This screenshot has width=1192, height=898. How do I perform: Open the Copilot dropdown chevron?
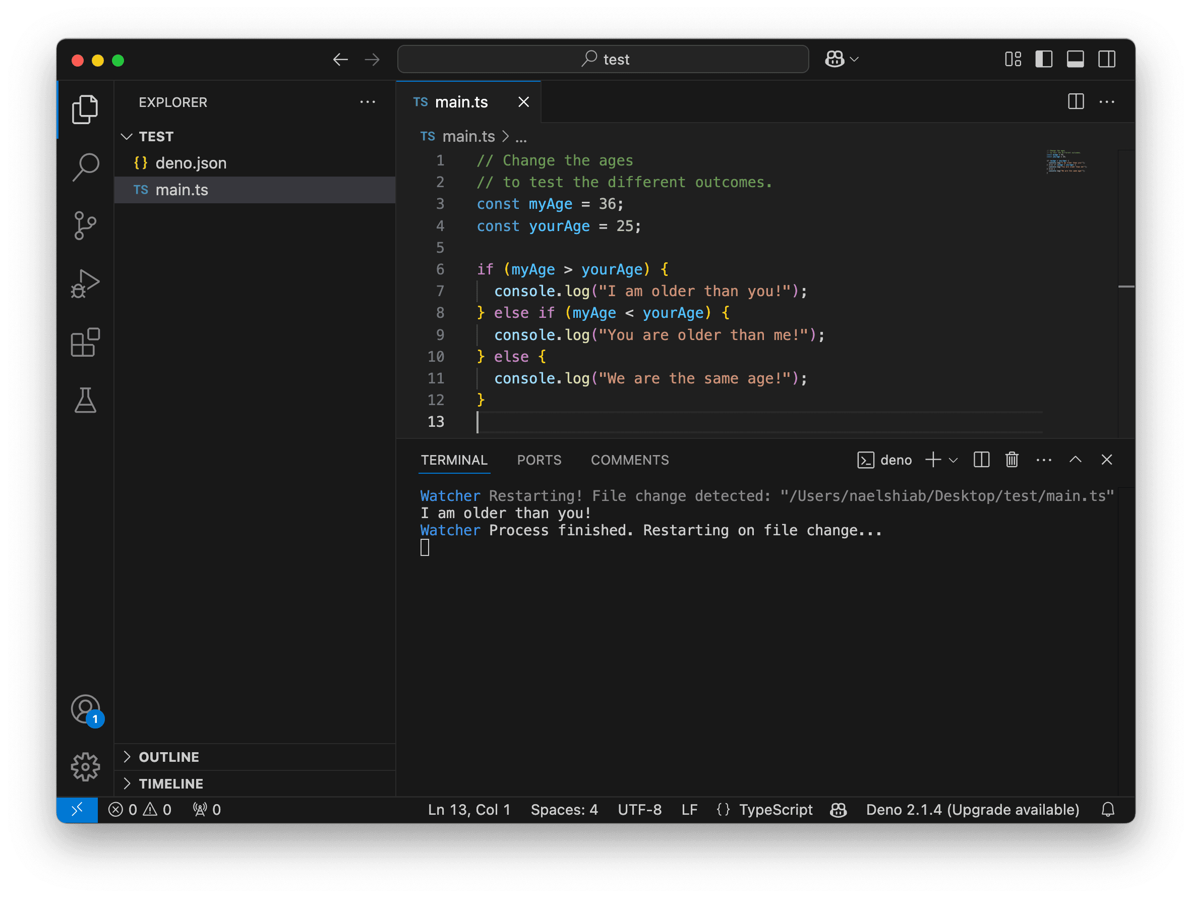click(x=854, y=60)
